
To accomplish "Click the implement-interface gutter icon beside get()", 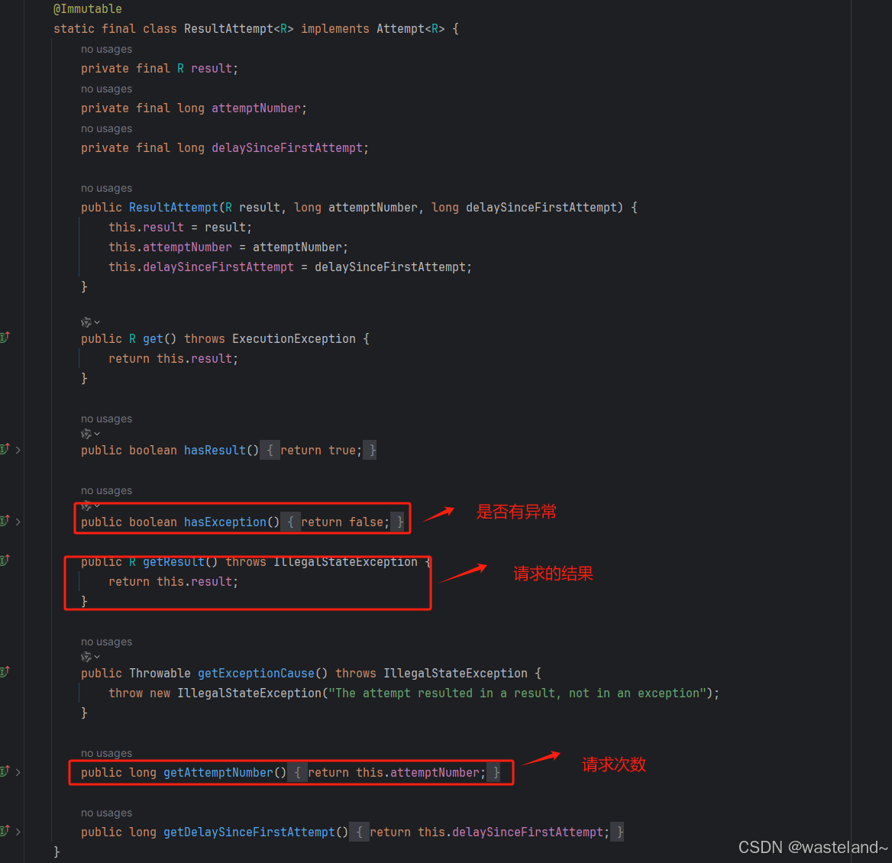I will [x=4, y=337].
